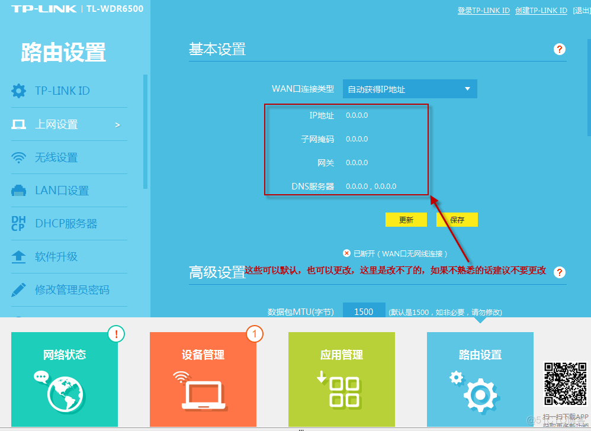Expand 上网设置 via its chevron arrow
Screen dimensions: 591x431
(x=118, y=125)
